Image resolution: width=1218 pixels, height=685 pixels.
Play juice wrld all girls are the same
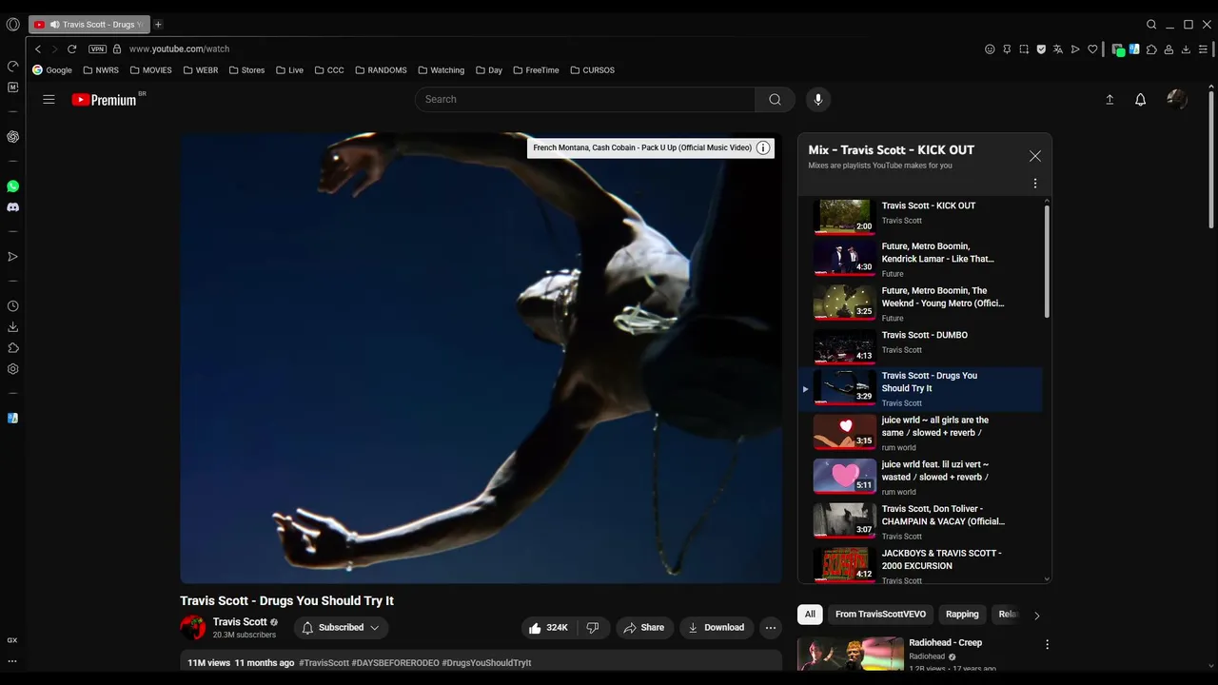coord(919,433)
